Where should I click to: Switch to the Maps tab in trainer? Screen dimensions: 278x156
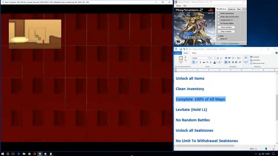click(x=239, y=9)
